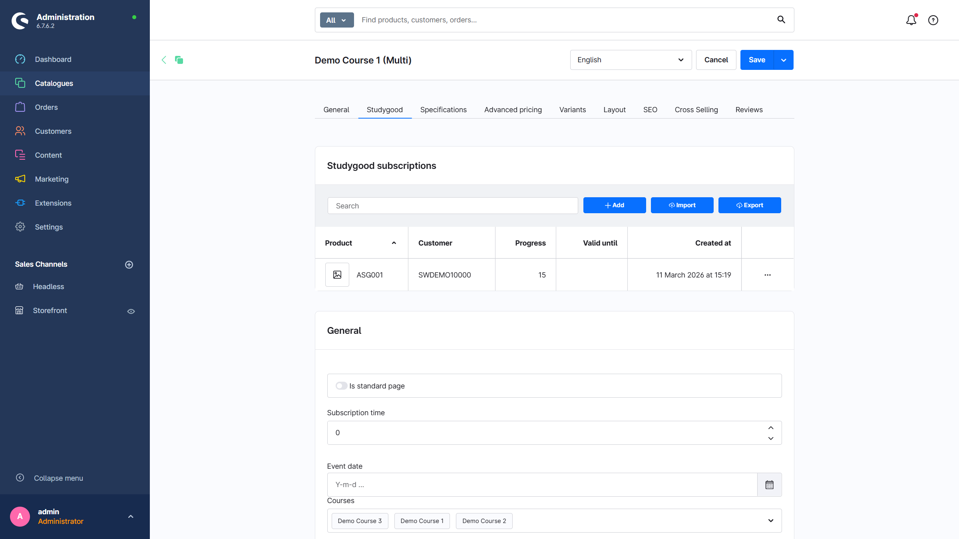
Task: Expand the Courses selection dropdown
Action: pyautogui.click(x=771, y=521)
